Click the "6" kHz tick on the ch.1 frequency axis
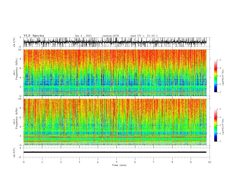236x182 pixels. [x=21, y=68]
